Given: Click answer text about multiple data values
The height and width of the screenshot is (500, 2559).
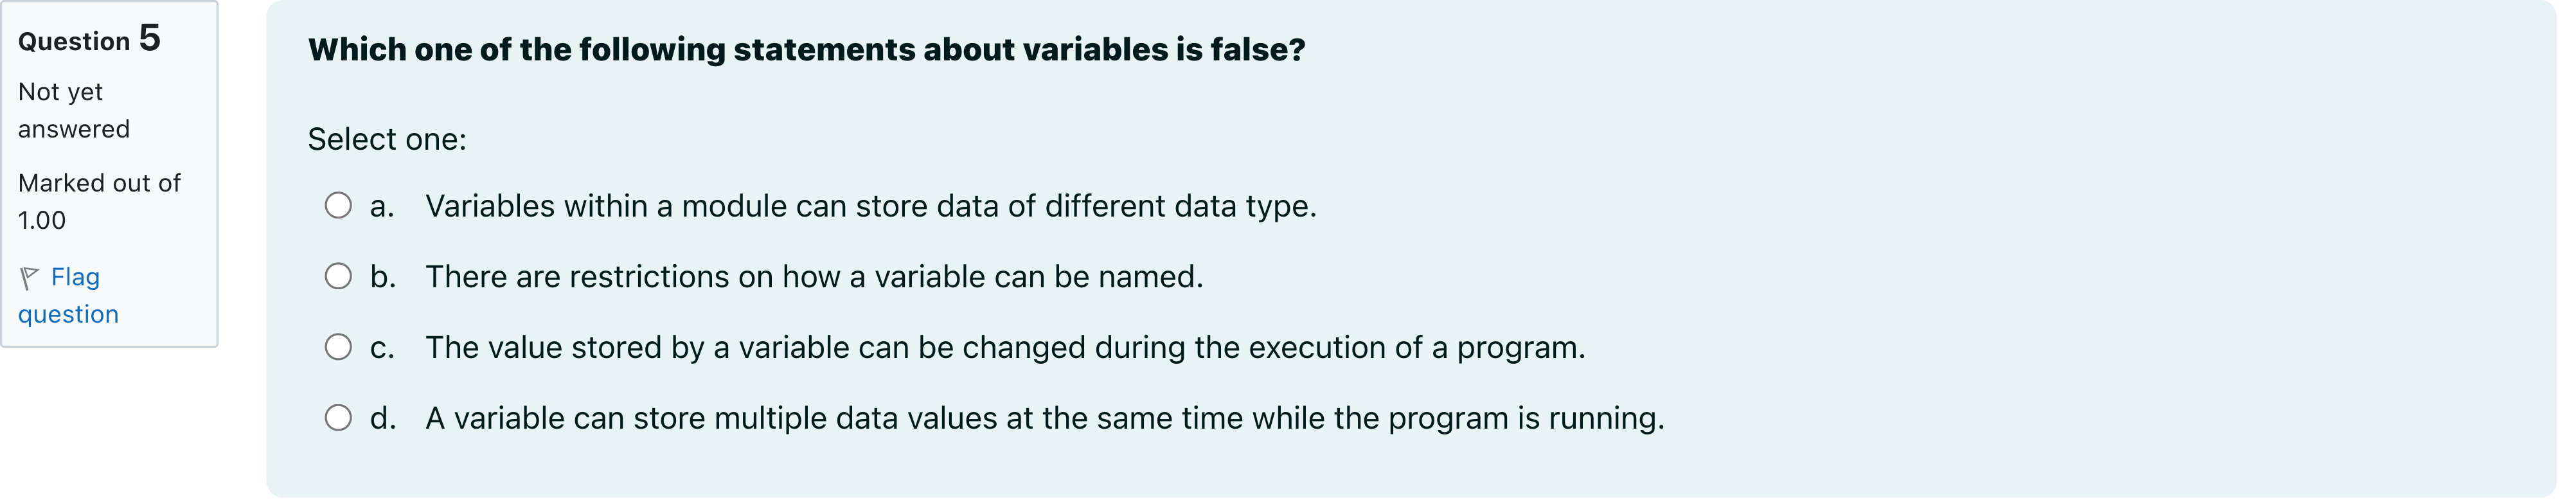Looking at the screenshot, I should 1044,418.
